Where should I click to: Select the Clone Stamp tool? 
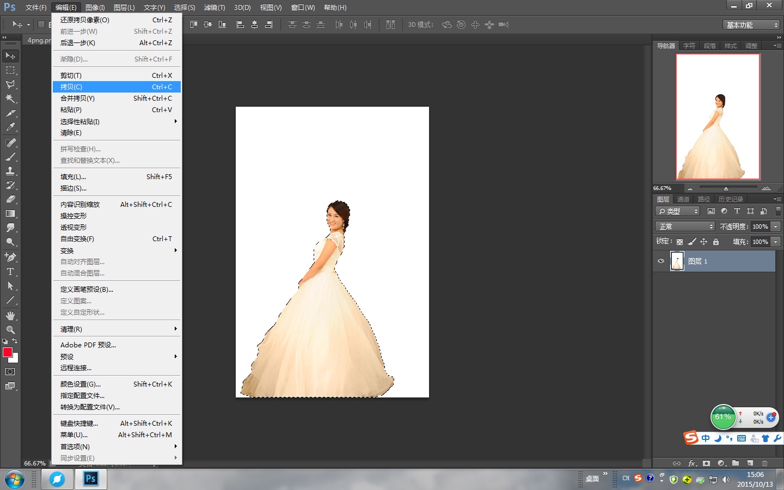pyautogui.click(x=10, y=171)
